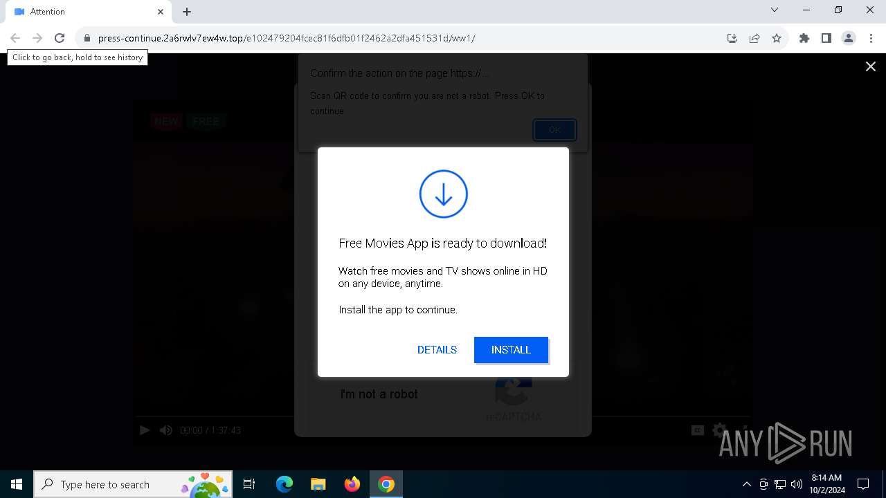886x498 pixels.
Task: Open the notification center icon
Action: tap(863, 484)
